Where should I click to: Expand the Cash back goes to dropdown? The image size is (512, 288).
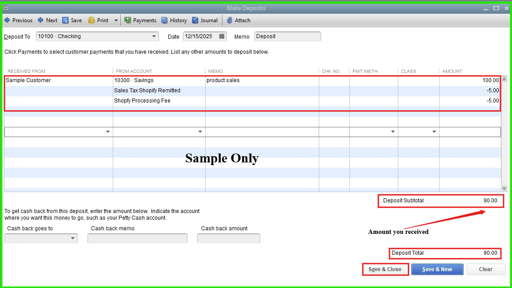(73, 238)
